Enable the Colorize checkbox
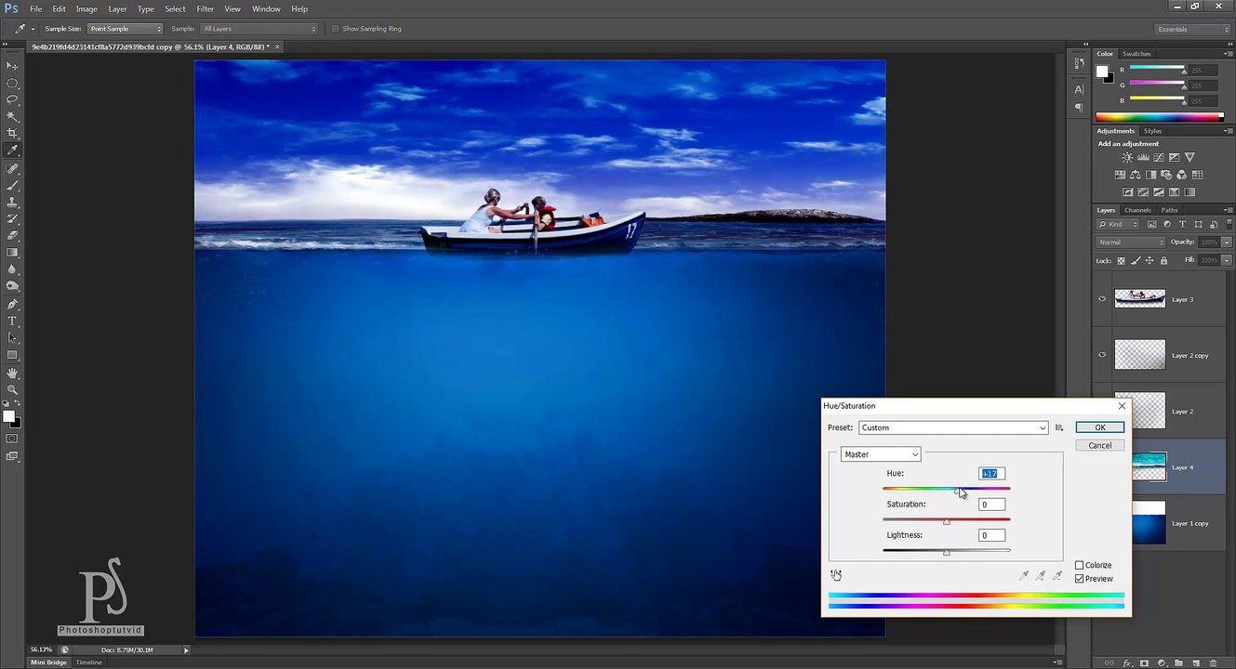This screenshot has width=1236, height=669. coord(1079,565)
